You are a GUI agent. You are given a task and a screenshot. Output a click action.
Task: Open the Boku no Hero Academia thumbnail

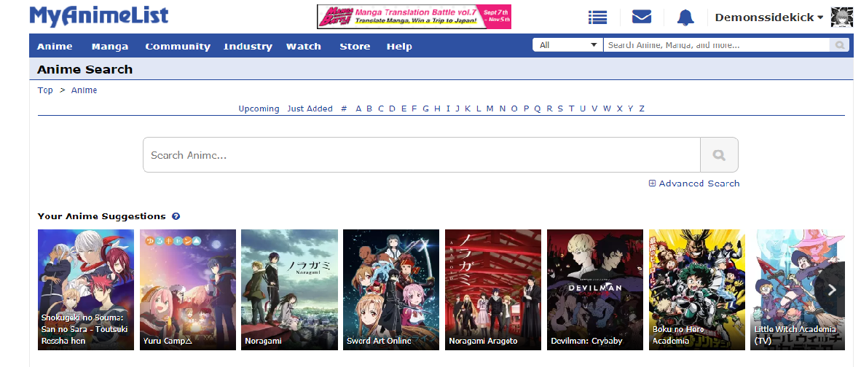pyautogui.click(x=697, y=290)
